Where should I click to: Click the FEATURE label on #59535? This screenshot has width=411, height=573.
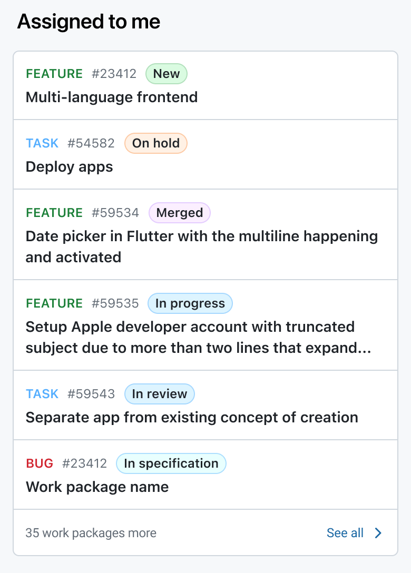tap(54, 303)
